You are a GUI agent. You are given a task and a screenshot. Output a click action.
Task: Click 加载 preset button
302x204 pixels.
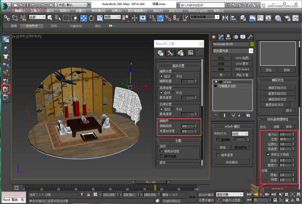[x=276, y=127]
